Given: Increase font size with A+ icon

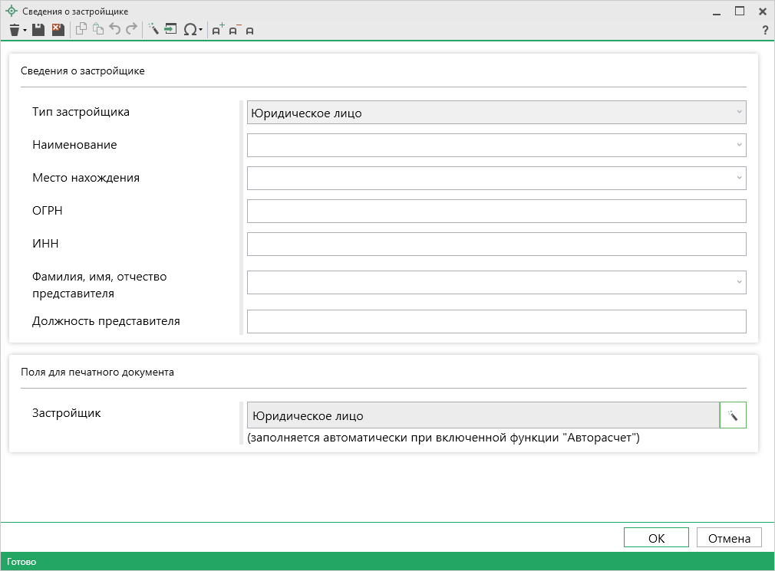Looking at the screenshot, I should (x=217, y=30).
